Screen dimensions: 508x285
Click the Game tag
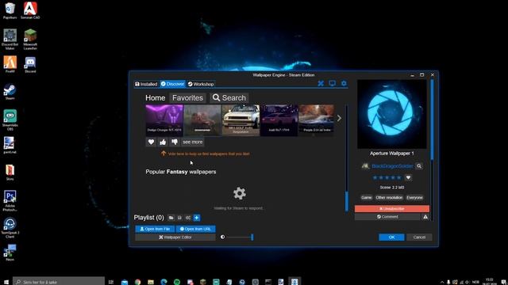pos(367,197)
